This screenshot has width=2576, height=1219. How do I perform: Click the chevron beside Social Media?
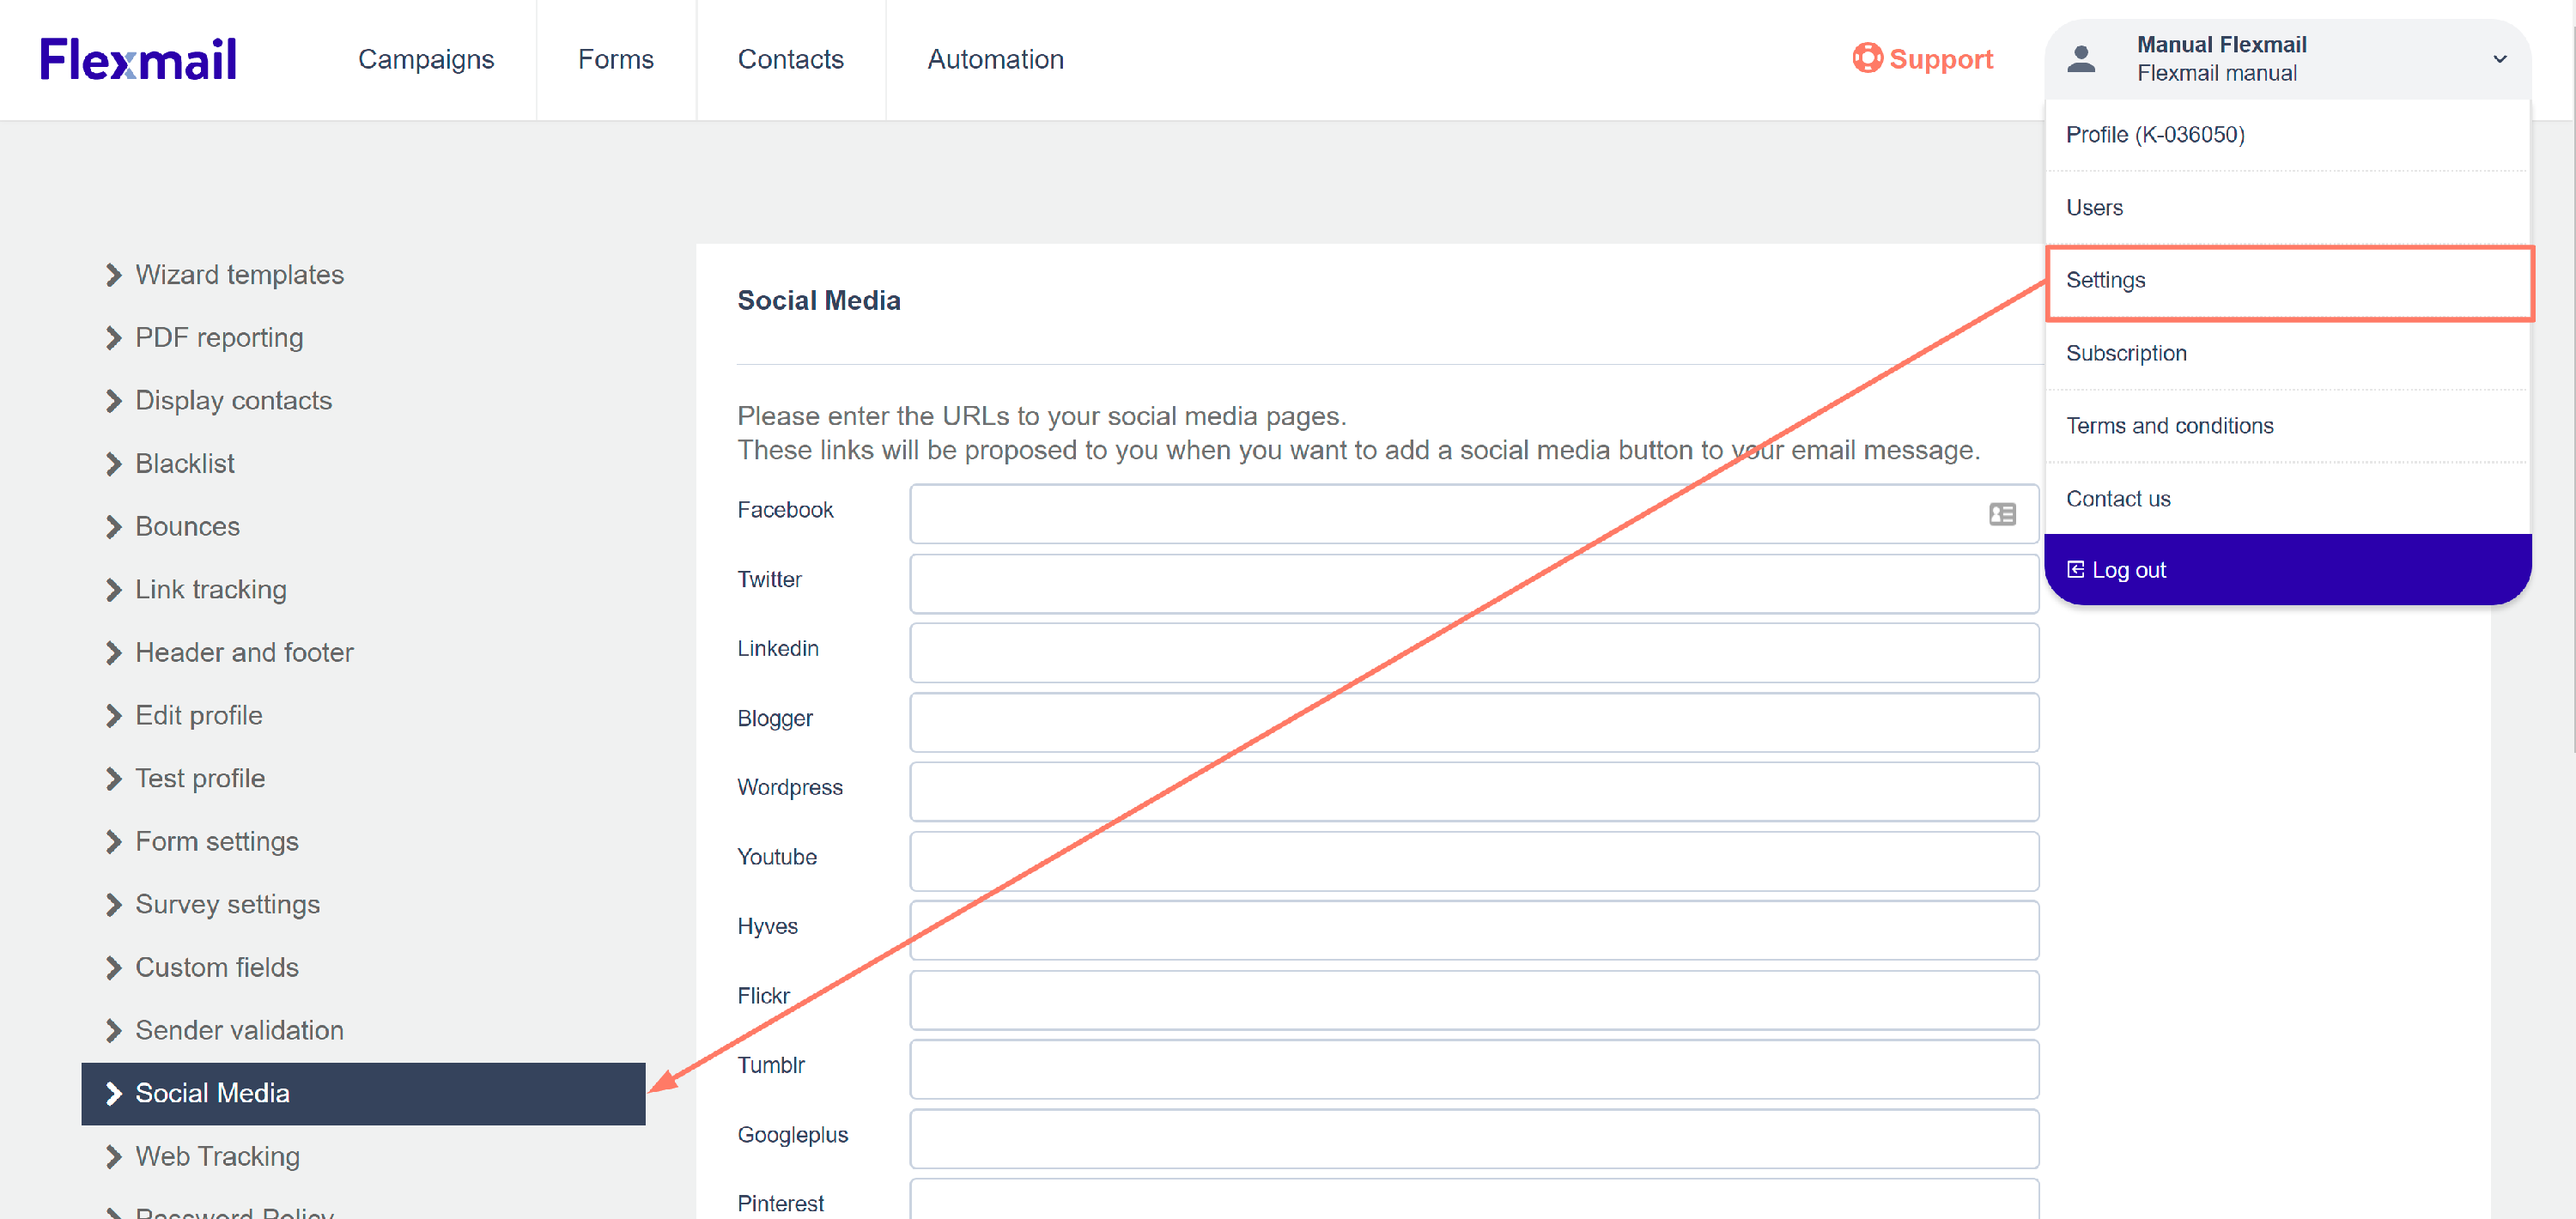click(x=113, y=1093)
